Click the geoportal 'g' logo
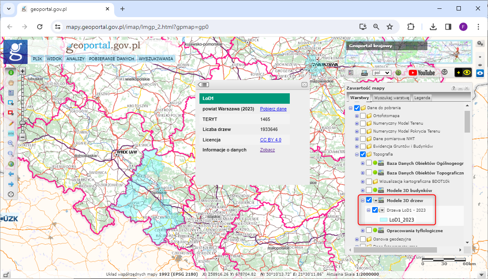This screenshot has height=279, width=488. click(15, 52)
